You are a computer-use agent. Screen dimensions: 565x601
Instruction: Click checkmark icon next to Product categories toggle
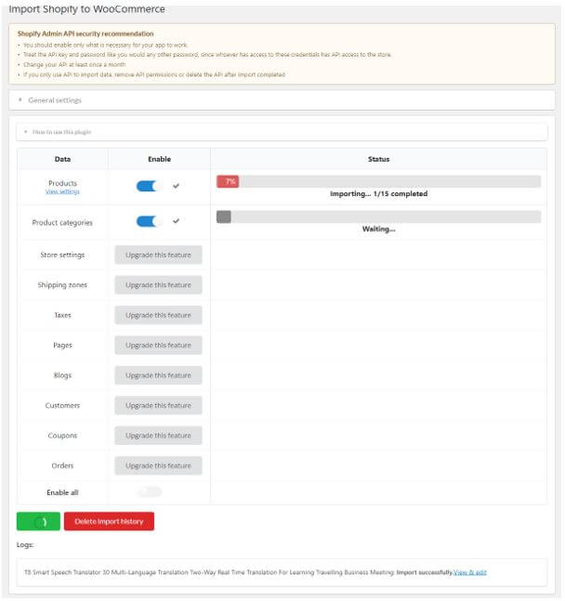click(177, 221)
